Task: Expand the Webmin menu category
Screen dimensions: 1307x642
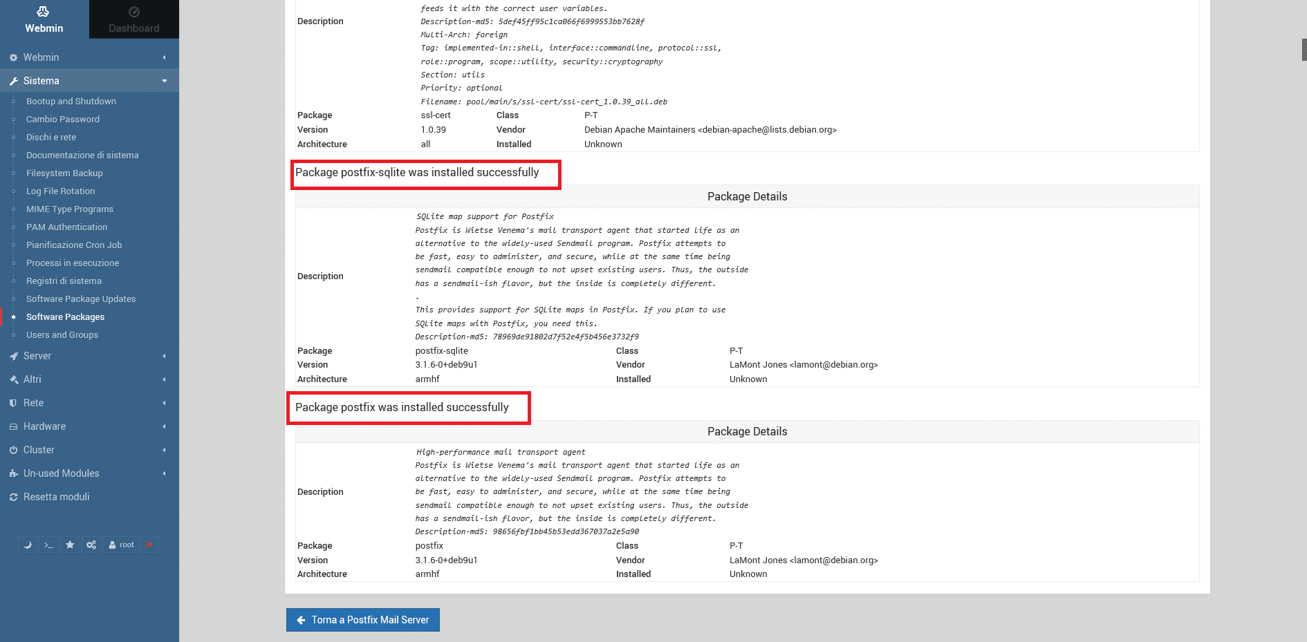Action: [x=89, y=57]
